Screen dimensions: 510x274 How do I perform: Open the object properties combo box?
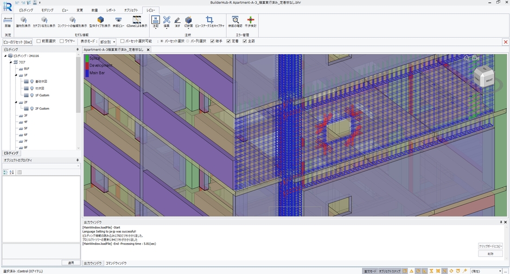coord(41,166)
